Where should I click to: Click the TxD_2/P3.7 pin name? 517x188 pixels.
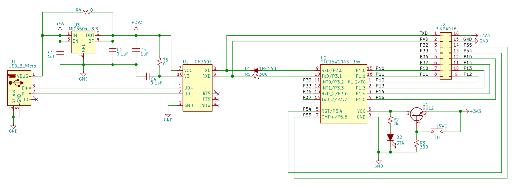tap(334, 99)
